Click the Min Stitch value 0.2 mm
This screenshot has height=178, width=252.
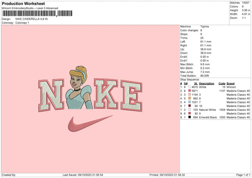coord(205,68)
